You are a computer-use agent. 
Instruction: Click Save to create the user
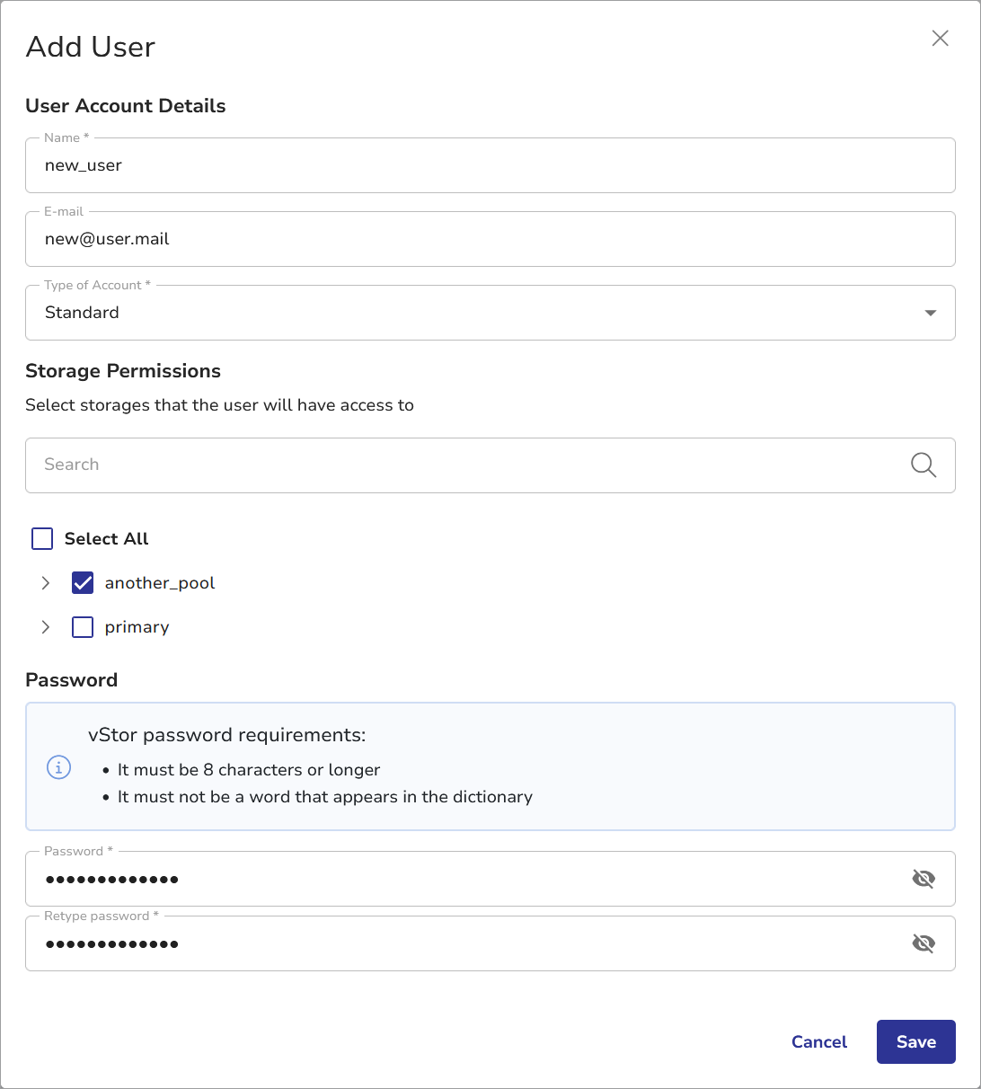[915, 1042]
